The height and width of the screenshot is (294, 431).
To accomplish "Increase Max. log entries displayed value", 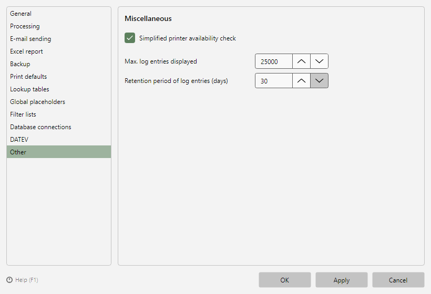I will (301, 61).
